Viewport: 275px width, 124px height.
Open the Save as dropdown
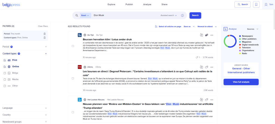point(189,27)
